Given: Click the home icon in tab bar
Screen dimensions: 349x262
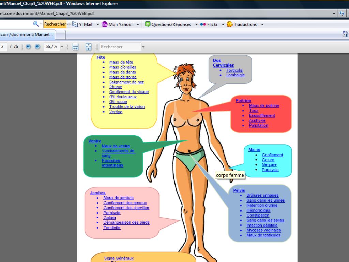Looking at the screenshot, I should click(345, 34).
